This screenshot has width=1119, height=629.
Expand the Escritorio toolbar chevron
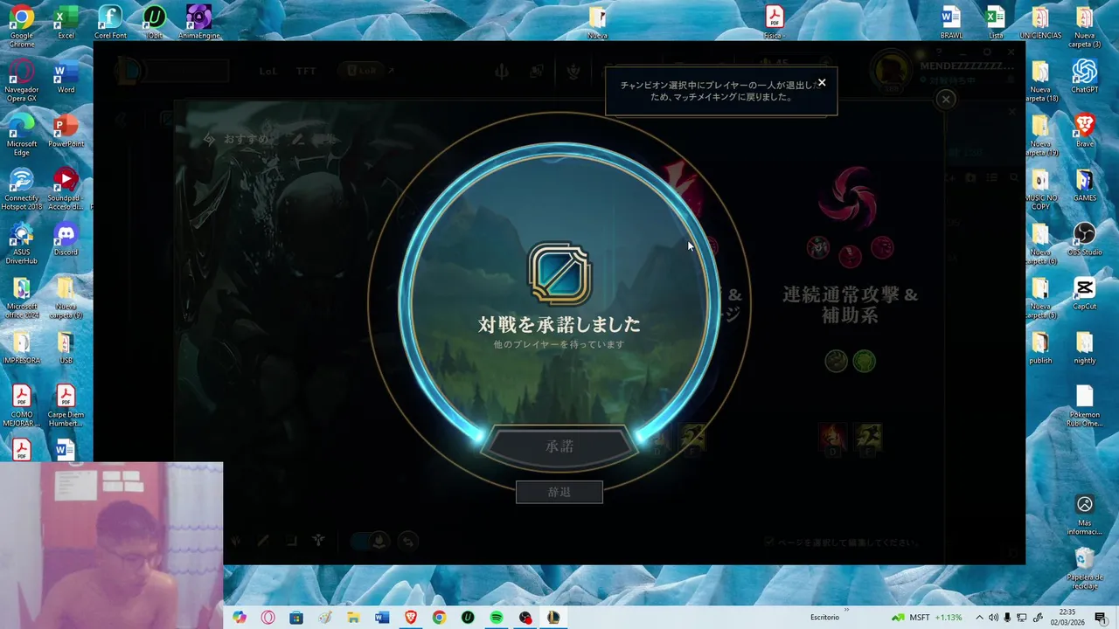click(x=846, y=611)
